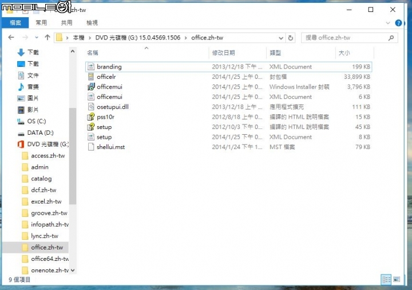Open 圖片 in navigation pane

tap(28, 98)
